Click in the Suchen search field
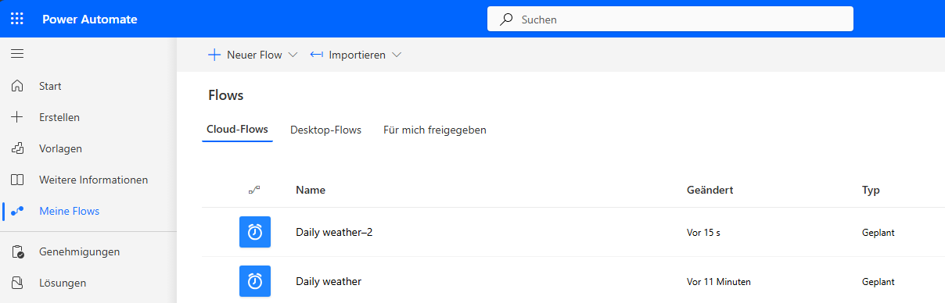This screenshot has height=303, width=945. point(670,19)
